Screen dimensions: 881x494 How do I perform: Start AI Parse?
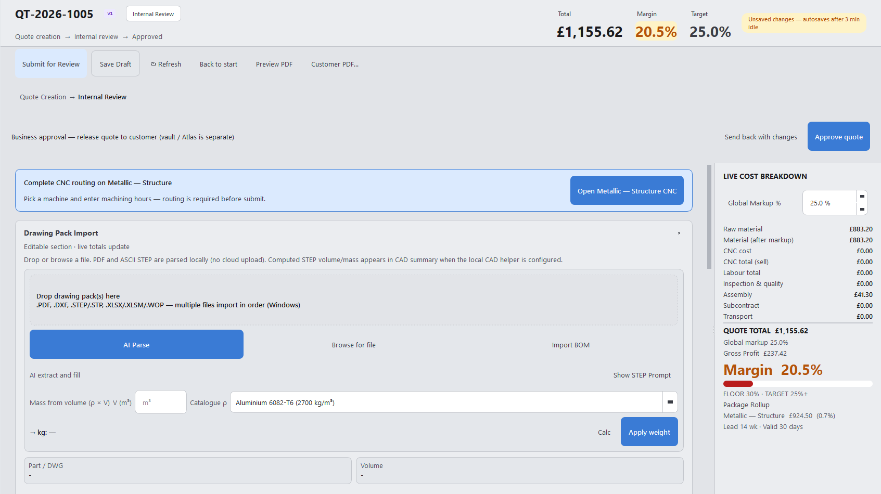pyautogui.click(x=136, y=345)
